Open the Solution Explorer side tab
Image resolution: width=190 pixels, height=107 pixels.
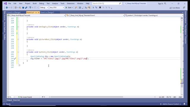pyautogui.click(x=186, y=17)
